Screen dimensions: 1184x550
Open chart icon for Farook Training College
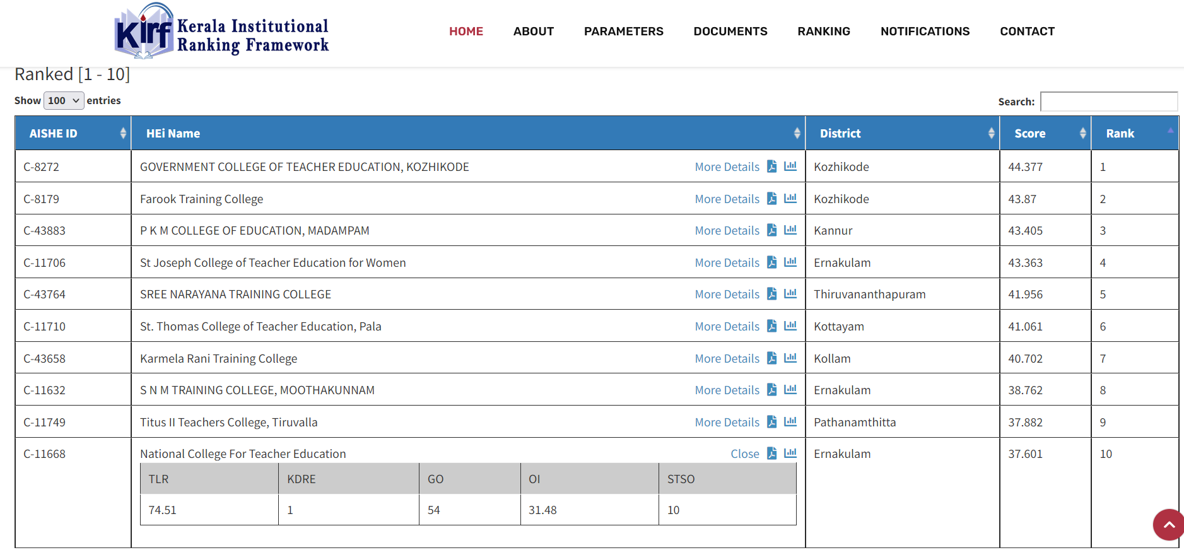tap(790, 198)
